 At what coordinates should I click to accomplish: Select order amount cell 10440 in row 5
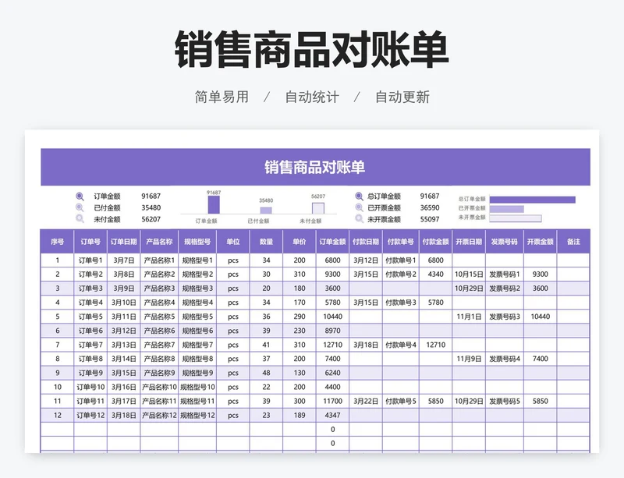(333, 317)
